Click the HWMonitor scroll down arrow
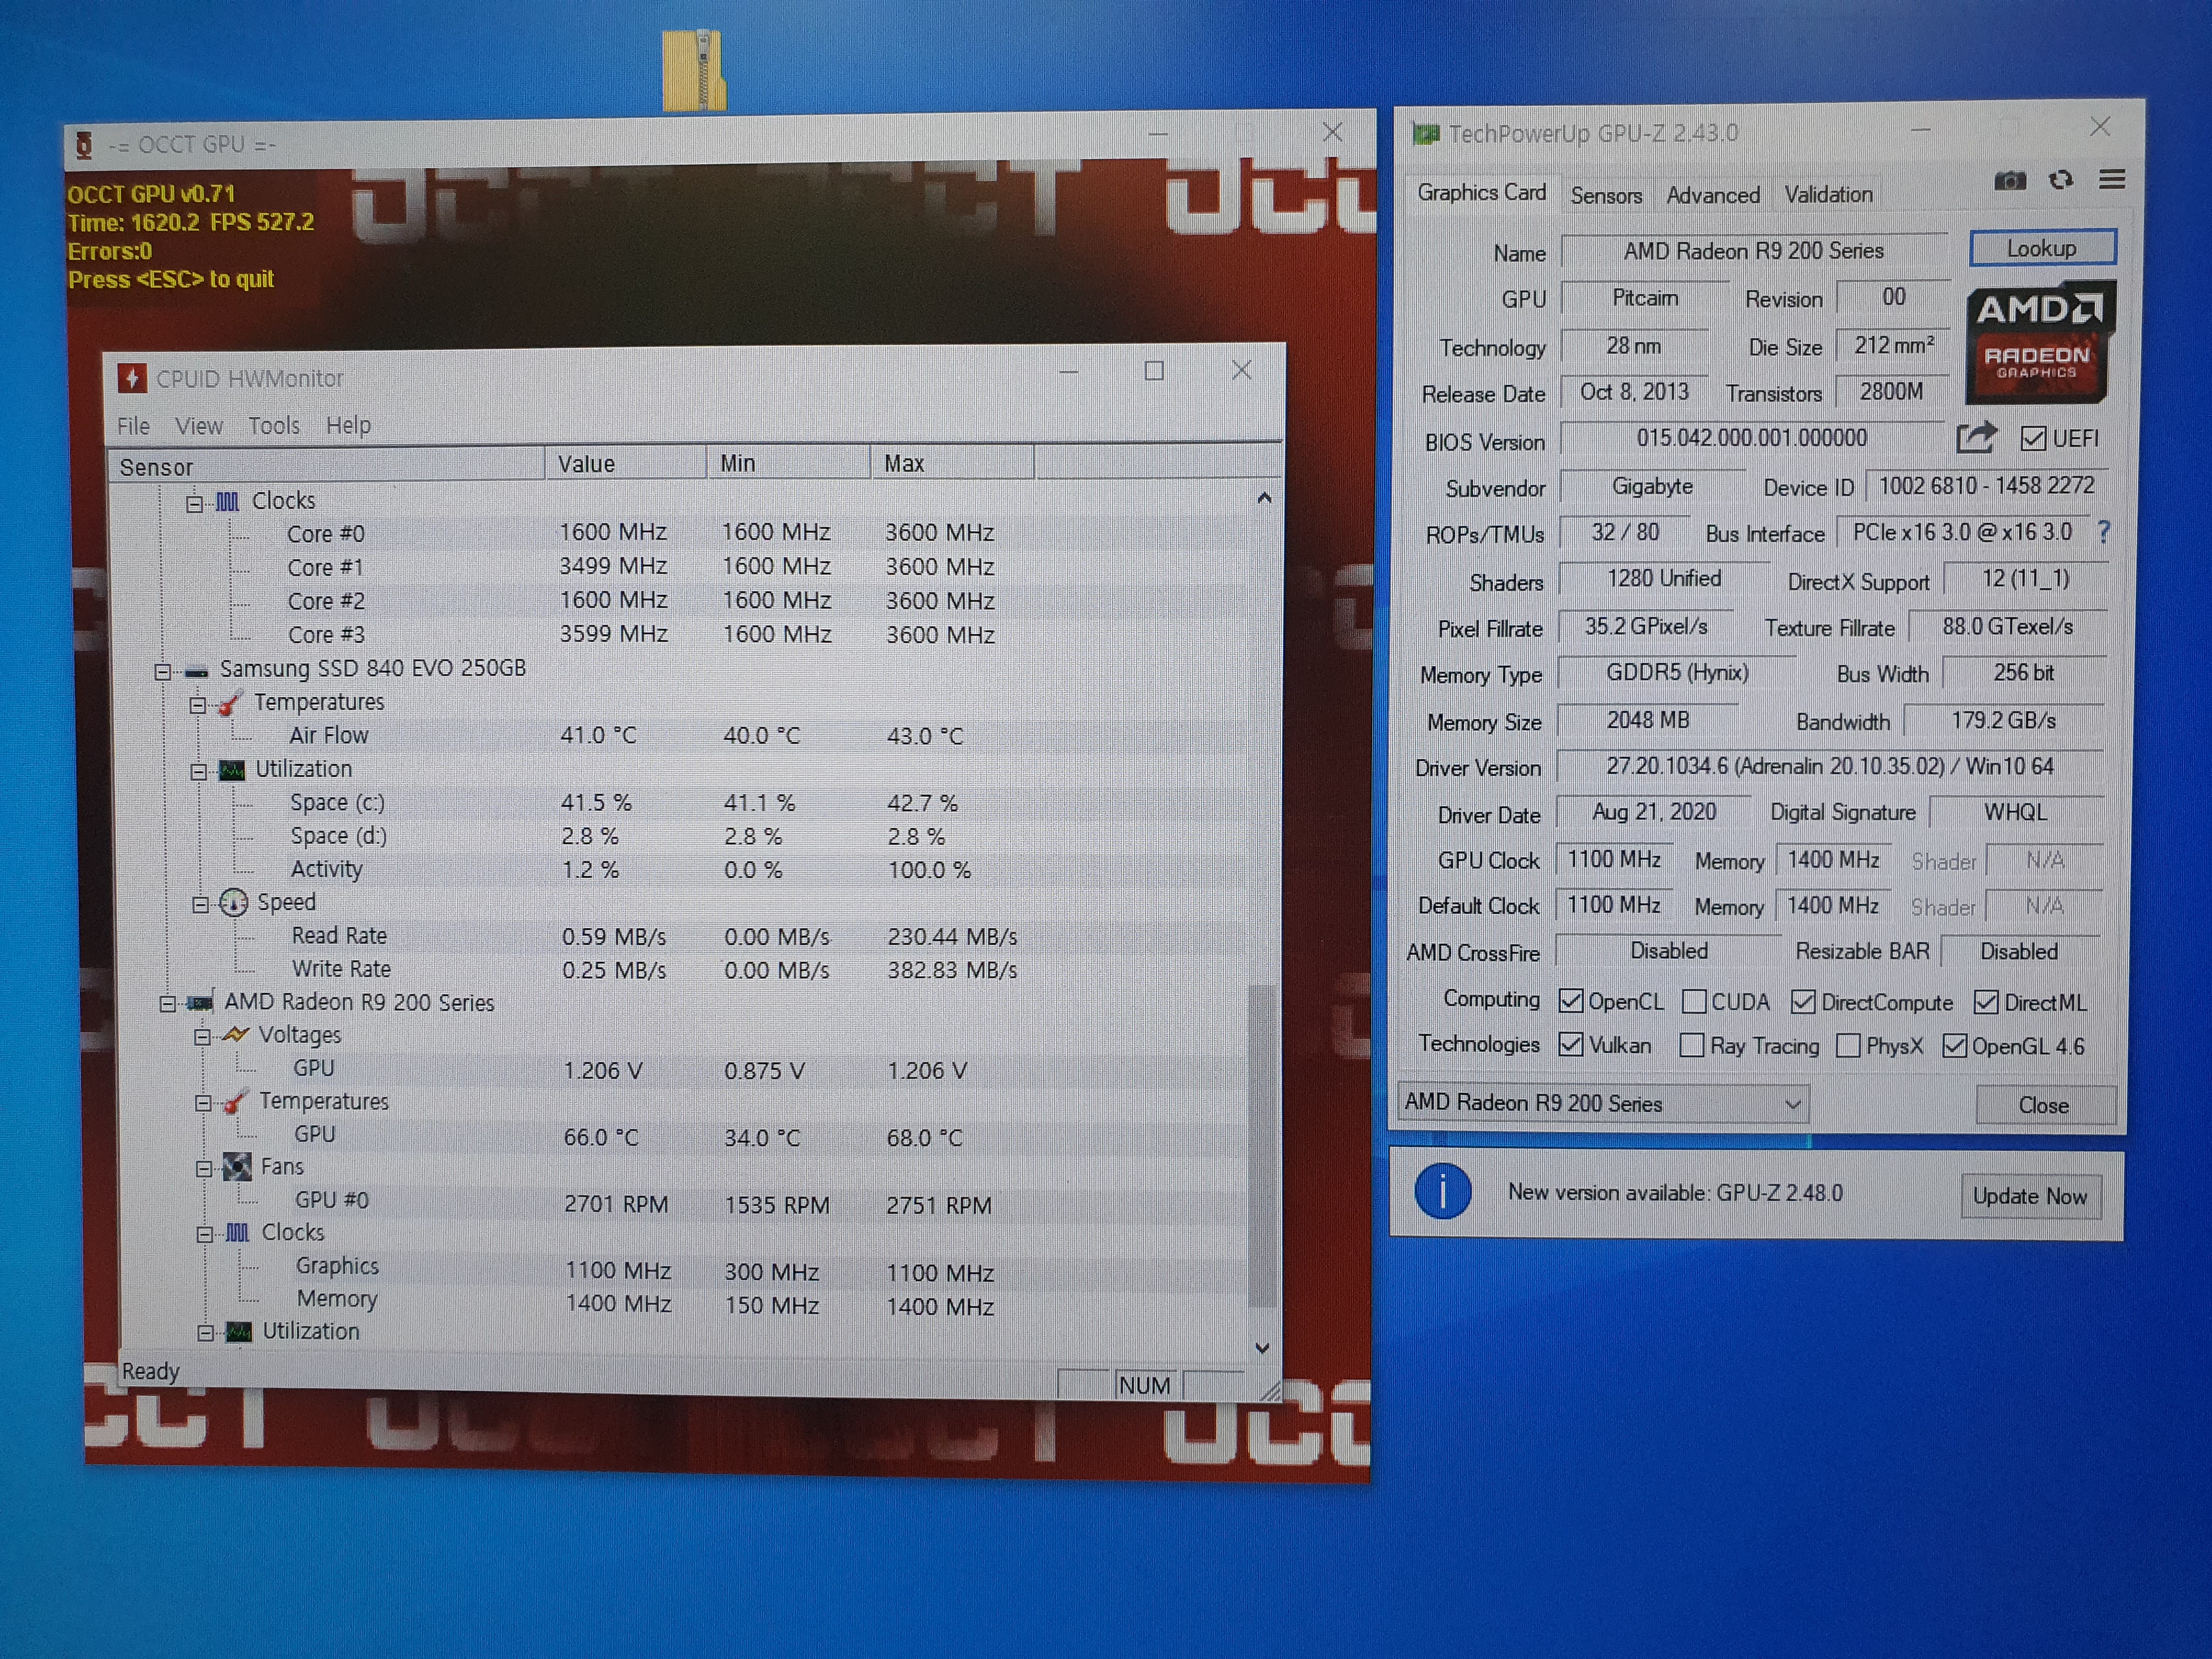2212x1659 pixels. pyautogui.click(x=1262, y=1348)
